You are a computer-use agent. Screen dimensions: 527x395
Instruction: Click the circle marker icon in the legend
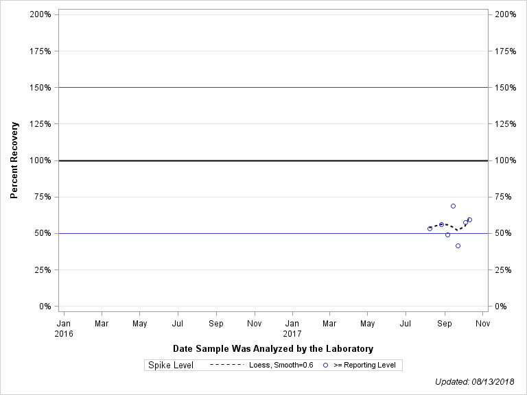coord(325,365)
